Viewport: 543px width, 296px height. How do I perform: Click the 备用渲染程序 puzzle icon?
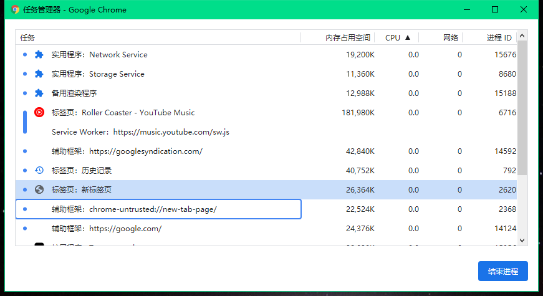click(x=39, y=93)
